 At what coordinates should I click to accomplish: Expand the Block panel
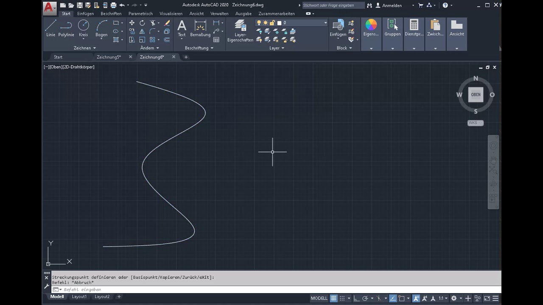tap(344, 48)
